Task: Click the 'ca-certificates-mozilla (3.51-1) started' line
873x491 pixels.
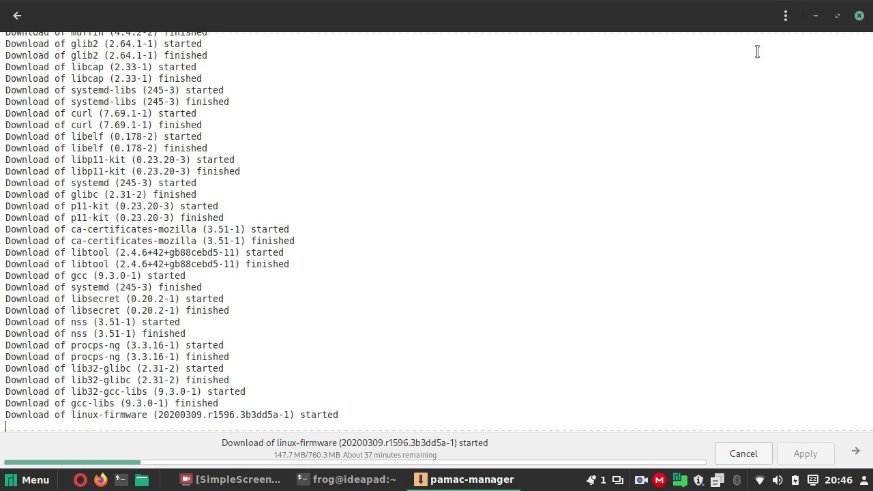Action: click(147, 229)
